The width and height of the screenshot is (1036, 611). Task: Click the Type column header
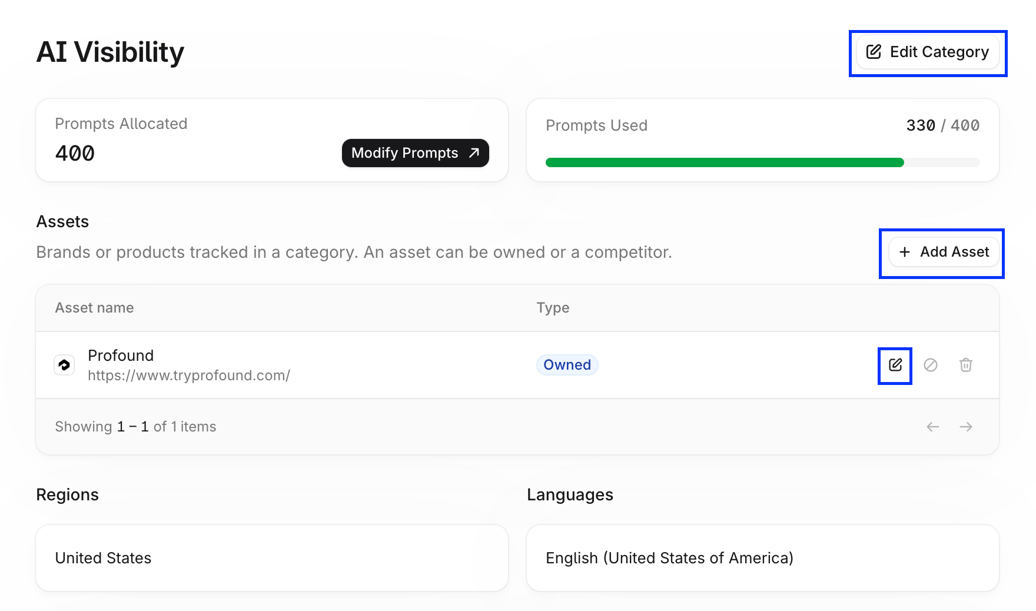[x=553, y=308]
